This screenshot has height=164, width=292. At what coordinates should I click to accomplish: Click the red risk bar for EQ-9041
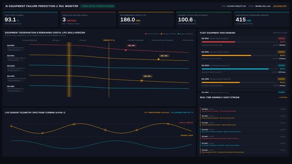pos(218,42)
